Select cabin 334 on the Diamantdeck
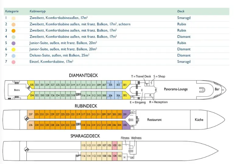The height and width of the screenshot is (164, 237). [31, 95]
